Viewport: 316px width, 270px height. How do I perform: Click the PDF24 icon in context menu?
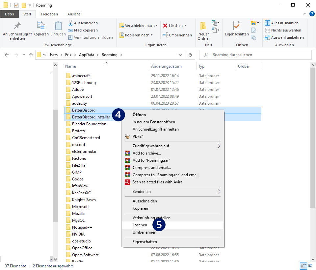127,136
